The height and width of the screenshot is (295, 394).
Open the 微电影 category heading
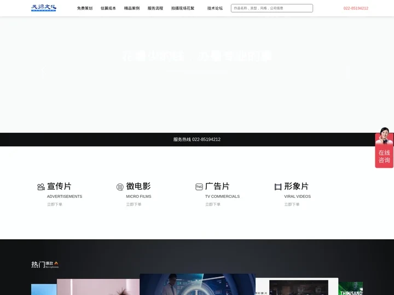point(138,186)
